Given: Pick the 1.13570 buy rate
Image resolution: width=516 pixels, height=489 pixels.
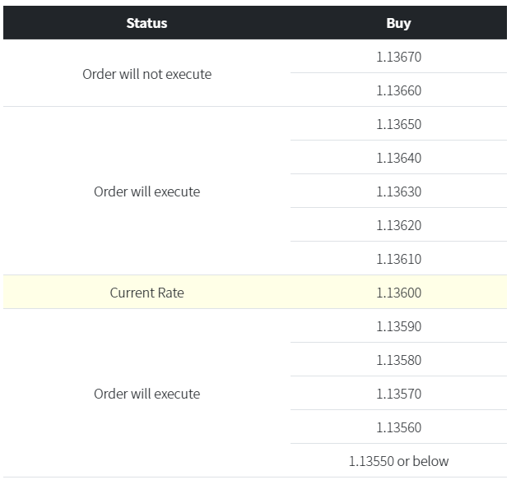Looking at the screenshot, I should pyautogui.click(x=398, y=394).
